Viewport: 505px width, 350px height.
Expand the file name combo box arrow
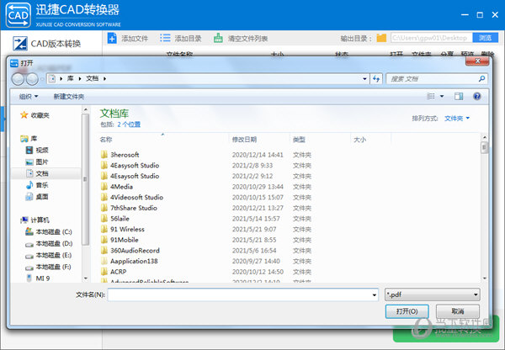pyautogui.click(x=375, y=294)
